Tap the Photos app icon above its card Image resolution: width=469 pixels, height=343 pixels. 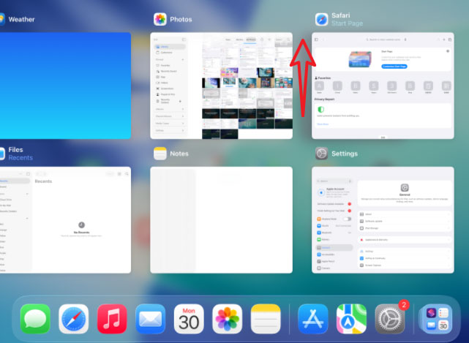click(x=160, y=20)
